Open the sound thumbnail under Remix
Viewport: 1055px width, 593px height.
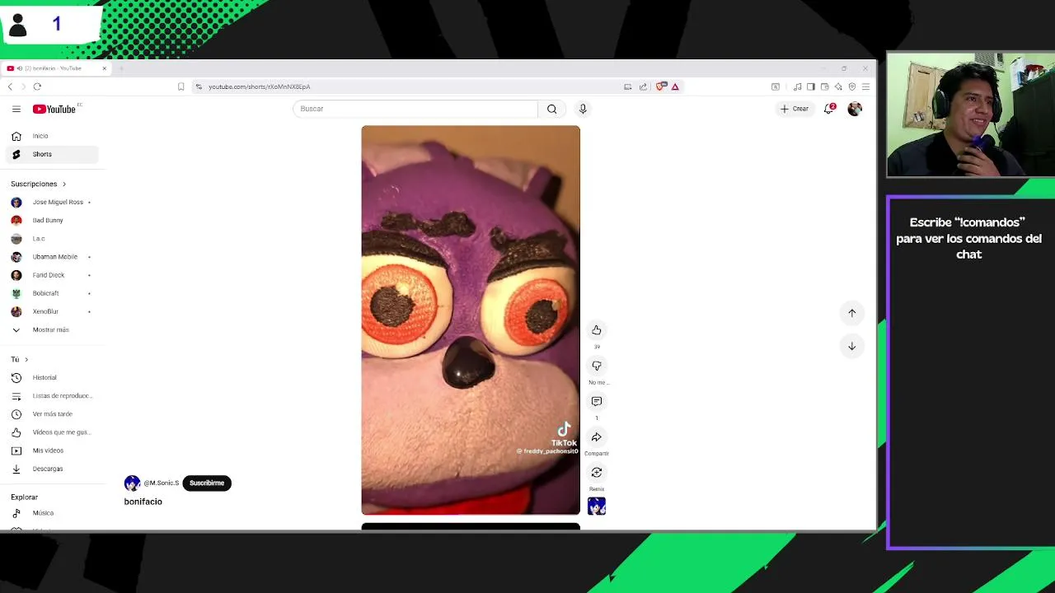(x=597, y=506)
